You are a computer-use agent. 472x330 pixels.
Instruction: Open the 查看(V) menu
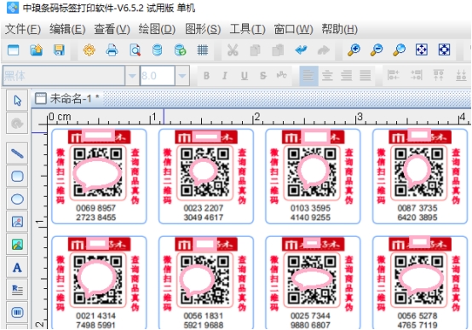112,29
